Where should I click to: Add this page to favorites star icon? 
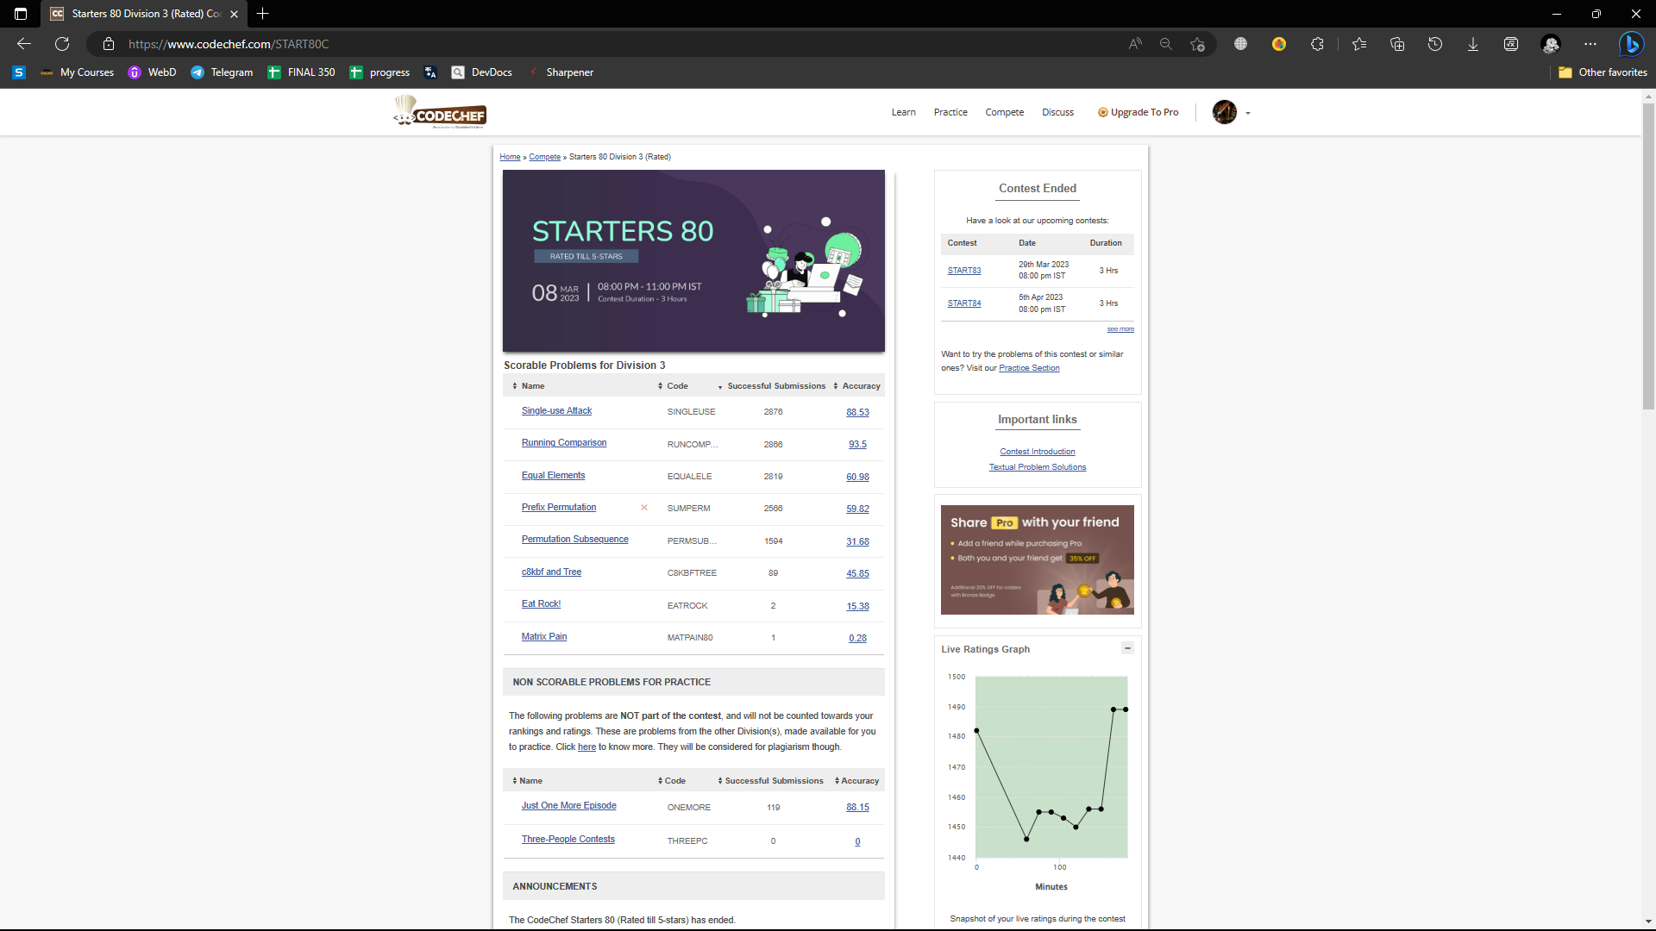tap(1197, 44)
